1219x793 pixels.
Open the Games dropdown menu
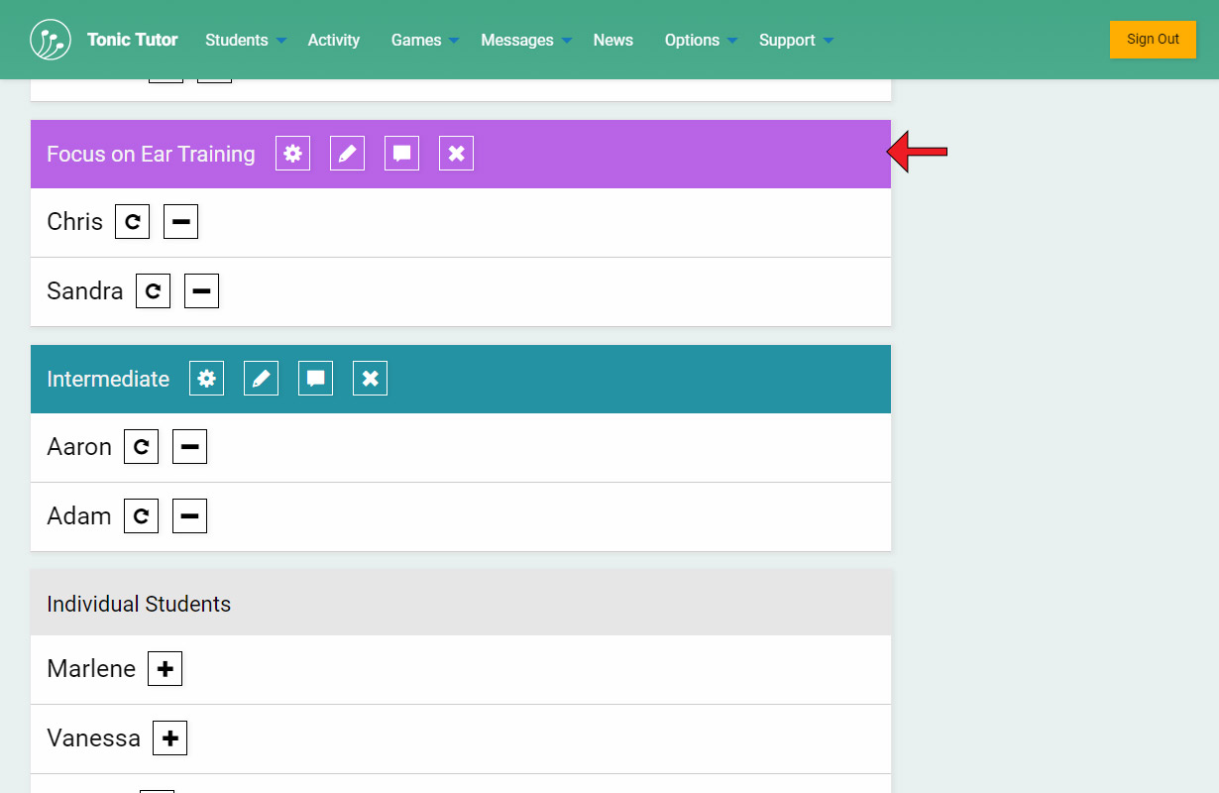pyautogui.click(x=424, y=40)
